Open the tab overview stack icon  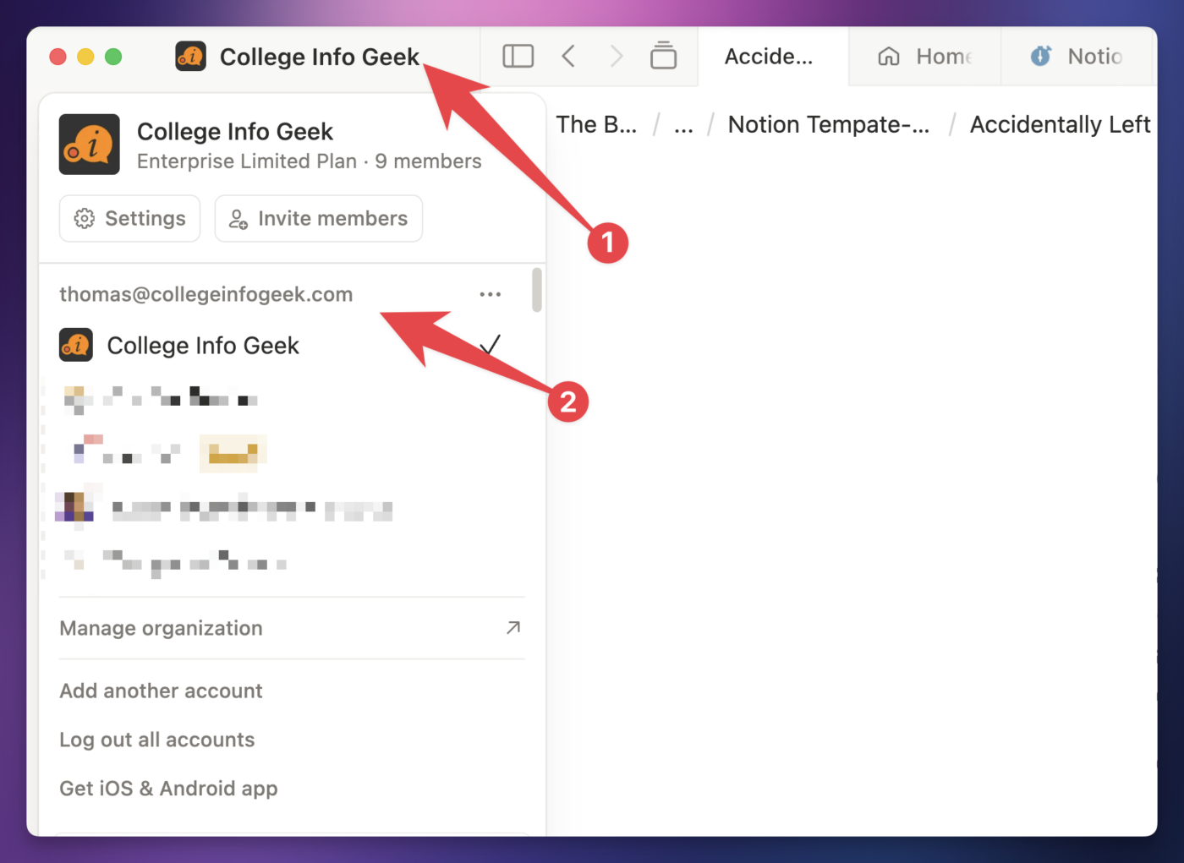tap(663, 56)
